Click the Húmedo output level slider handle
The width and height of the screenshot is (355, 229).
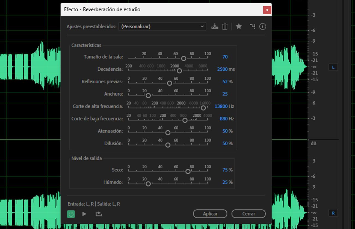148,184
